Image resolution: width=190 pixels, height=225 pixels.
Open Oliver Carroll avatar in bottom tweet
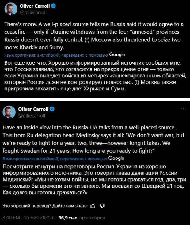click(9, 112)
